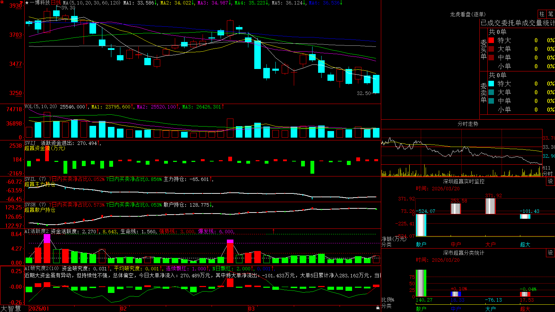555x312 pixels.
Task: Switch order view to 笔 tick mode
Action: tap(550, 14)
